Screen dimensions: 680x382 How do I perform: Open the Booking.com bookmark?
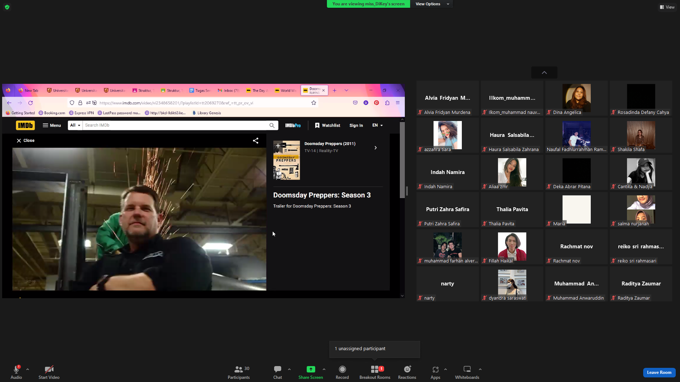pyautogui.click(x=52, y=113)
